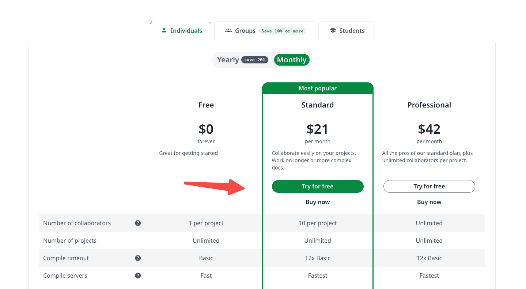Click the Professional plan $42 price
Viewport: 526px width, 289px height.
tap(429, 129)
